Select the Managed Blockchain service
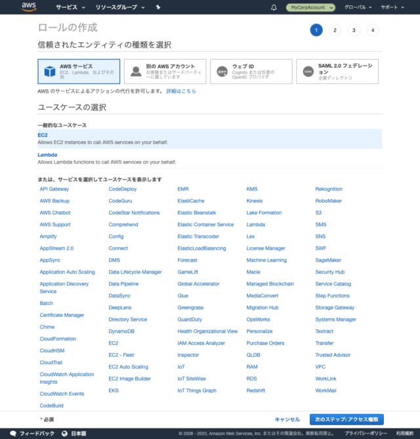This screenshot has width=420, height=439. 270,284
